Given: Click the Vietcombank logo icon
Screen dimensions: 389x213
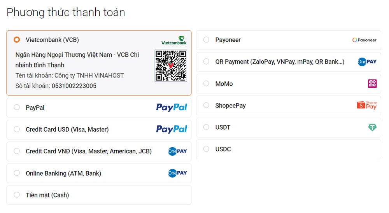Looking at the screenshot, I should pos(174,40).
